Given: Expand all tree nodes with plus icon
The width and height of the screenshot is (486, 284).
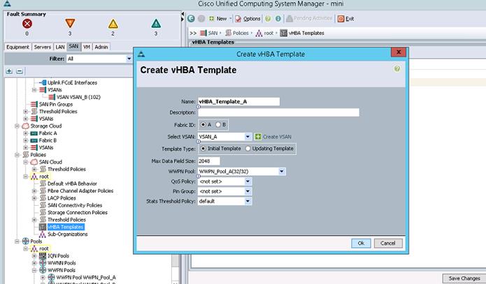Looking at the screenshot, I should coord(9,71).
